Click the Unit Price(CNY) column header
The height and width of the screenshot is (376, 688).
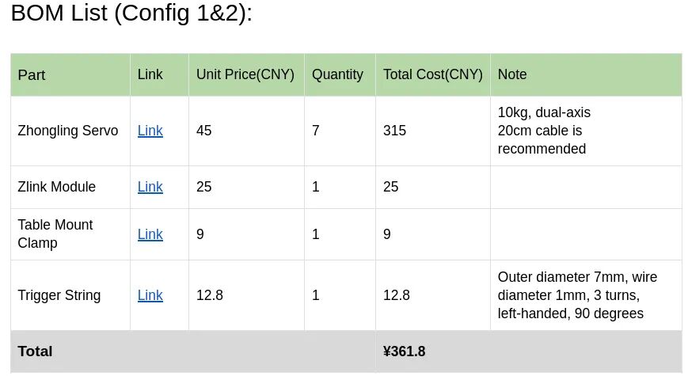(x=245, y=74)
